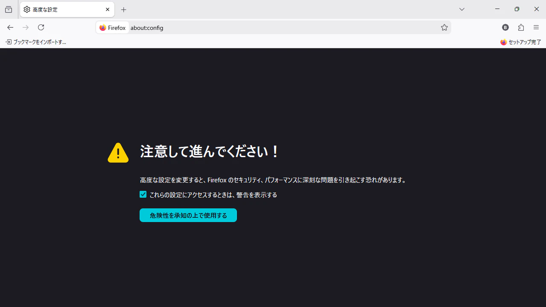This screenshot has width=546, height=307.
Task: Click 危険性を承知の上で使用する button
Action: pos(188,215)
